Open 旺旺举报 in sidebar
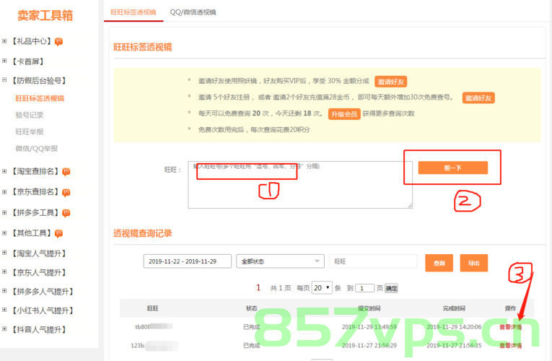Image resolution: width=552 pixels, height=361 pixels. click(x=30, y=131)
